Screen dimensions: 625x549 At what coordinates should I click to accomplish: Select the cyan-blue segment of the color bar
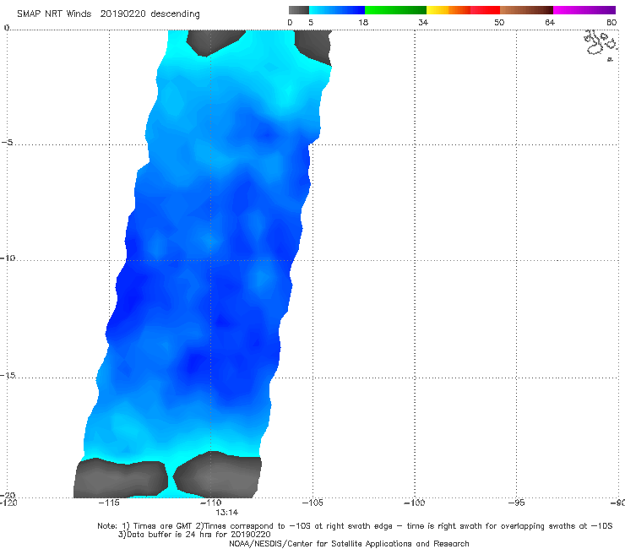tap(337, 10)
